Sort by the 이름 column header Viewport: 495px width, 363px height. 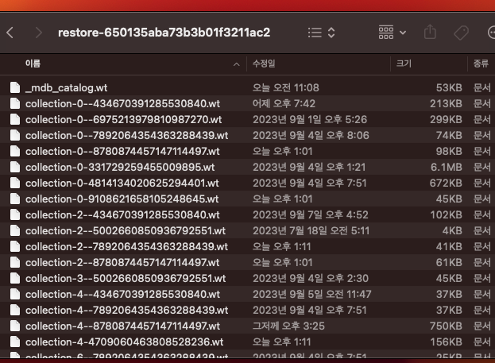click(33, 64)
